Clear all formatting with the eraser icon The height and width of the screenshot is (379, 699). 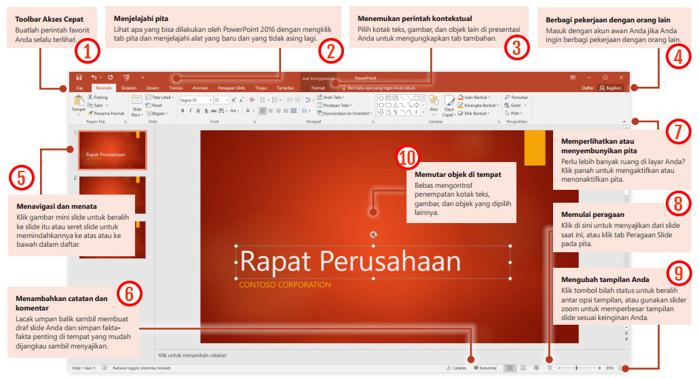pyautogui.click(x=252, y=100)
